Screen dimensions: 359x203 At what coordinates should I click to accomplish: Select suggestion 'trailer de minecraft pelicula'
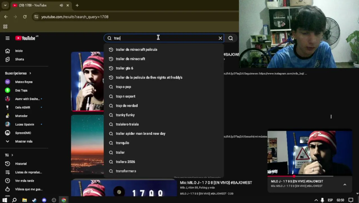[x=164, y=50]
